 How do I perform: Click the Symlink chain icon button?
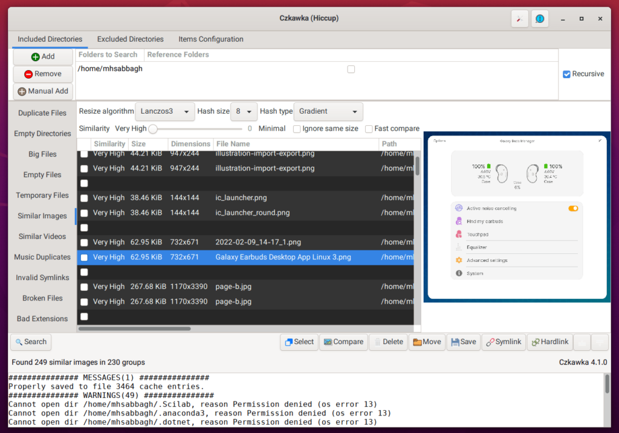pos(504,342)
